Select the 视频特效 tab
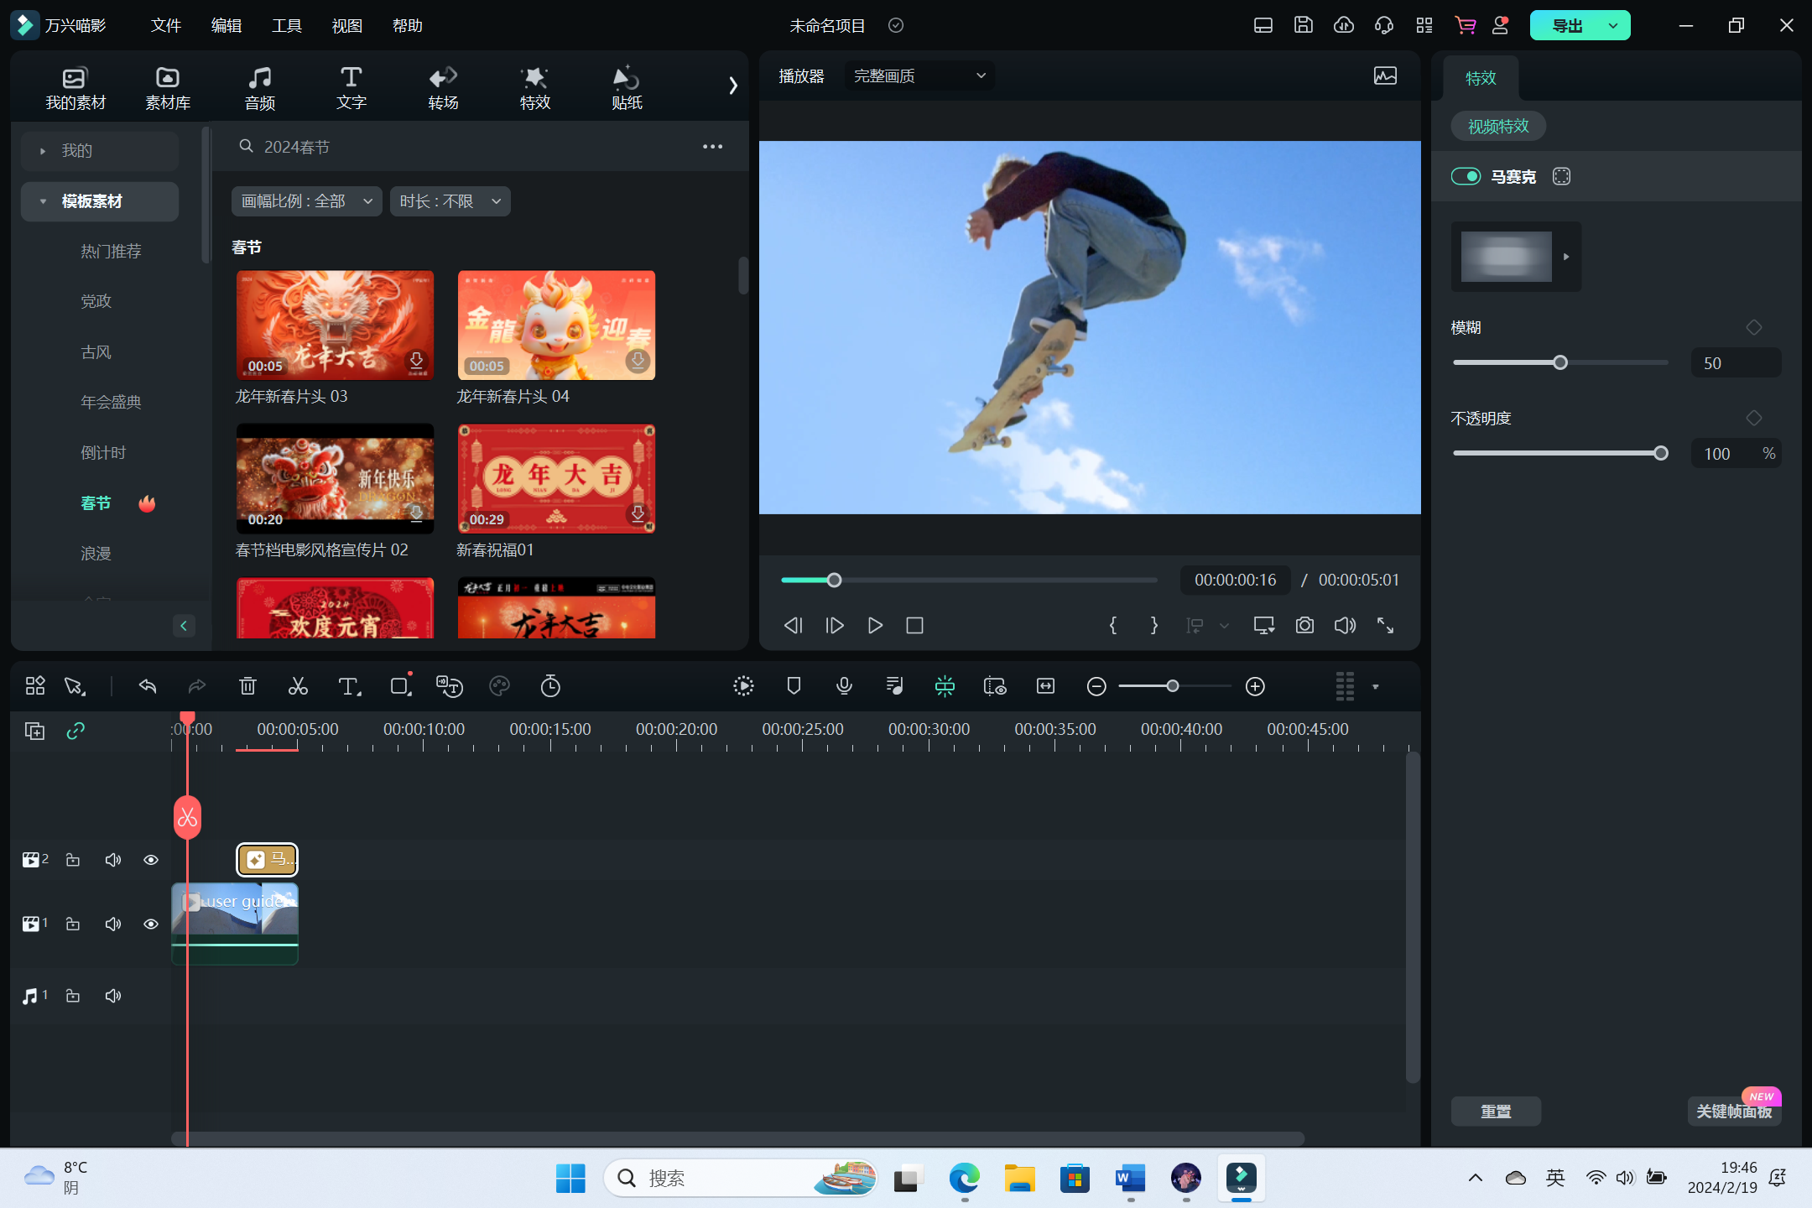1812x1208 pixels. [x=1498, y=127]
